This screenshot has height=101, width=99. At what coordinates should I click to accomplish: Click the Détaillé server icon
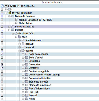(x=13, y=30)
